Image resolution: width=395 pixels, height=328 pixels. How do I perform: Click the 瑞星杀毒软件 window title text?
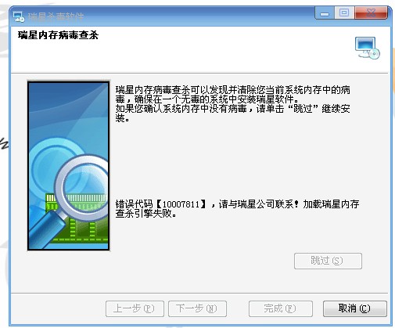(56, 17)
